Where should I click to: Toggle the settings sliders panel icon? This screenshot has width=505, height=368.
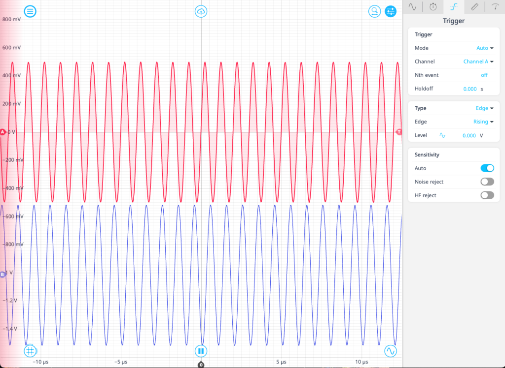pos(391,12)
